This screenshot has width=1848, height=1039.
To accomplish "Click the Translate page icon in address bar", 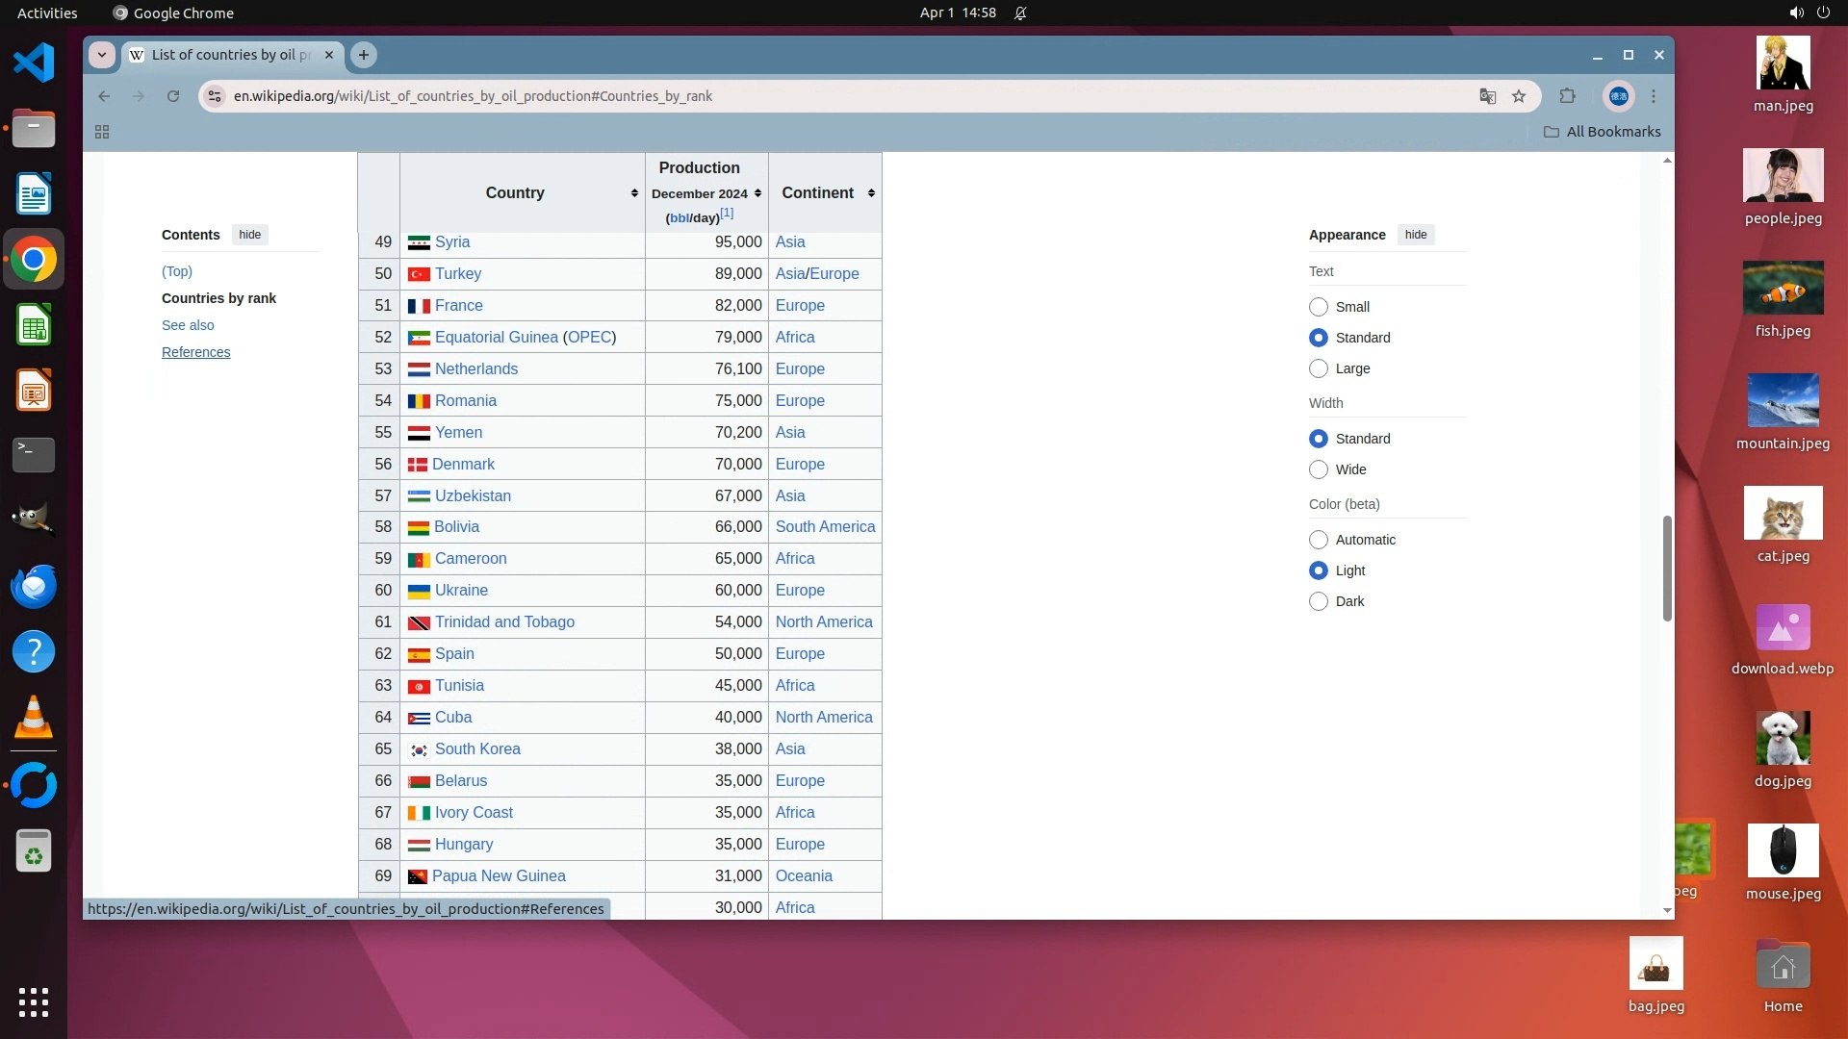I will click(x=1487, y=96).
